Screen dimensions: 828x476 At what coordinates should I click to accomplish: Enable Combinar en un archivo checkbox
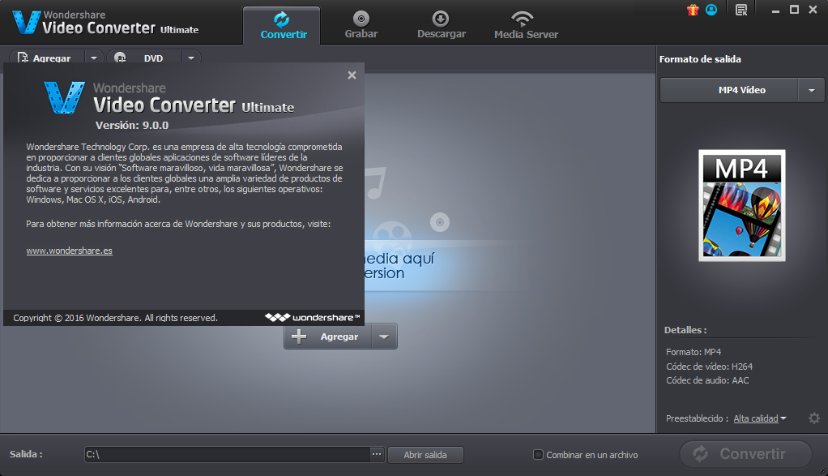tap(538, 454)
